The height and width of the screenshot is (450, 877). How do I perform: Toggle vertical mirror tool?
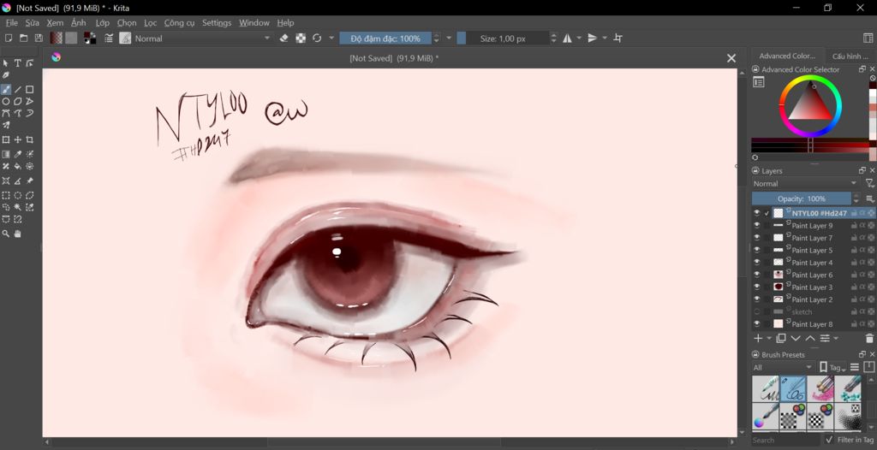[x=593, y=38]
